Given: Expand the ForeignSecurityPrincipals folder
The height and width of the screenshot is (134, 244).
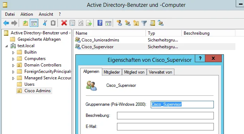Looking at the screenshot, I should 13,72.
